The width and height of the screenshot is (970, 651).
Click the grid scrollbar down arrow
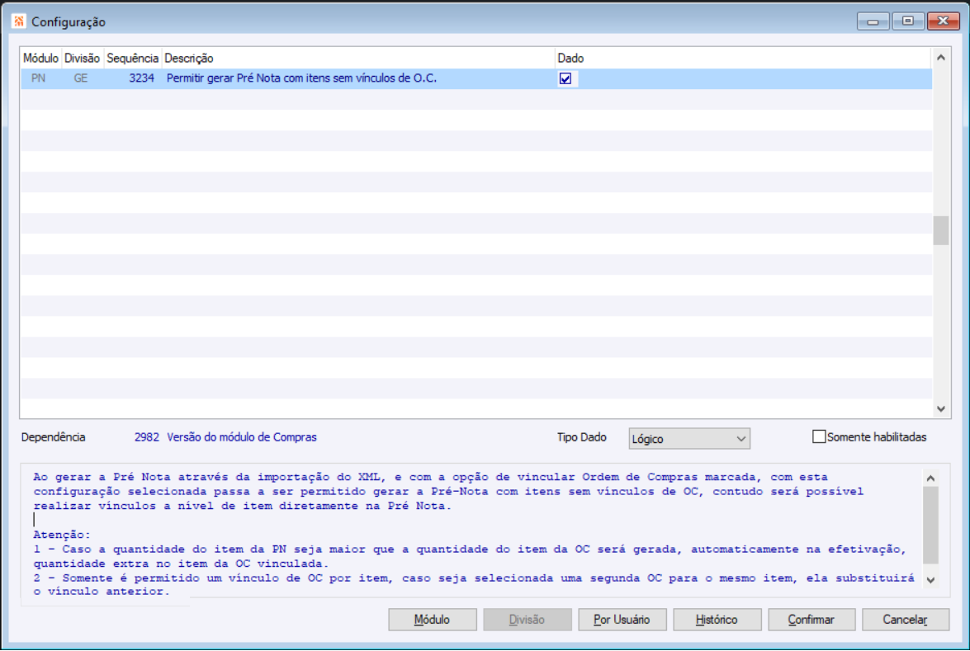click(x=941, y=408)
